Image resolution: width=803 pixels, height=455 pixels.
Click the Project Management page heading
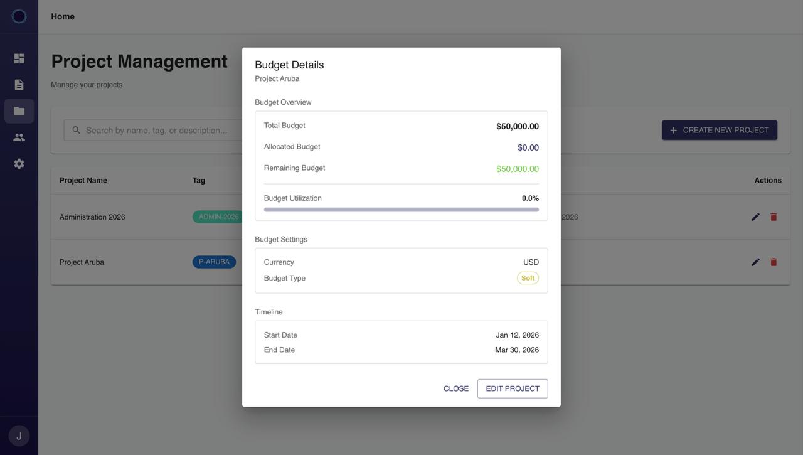(139, 61)
